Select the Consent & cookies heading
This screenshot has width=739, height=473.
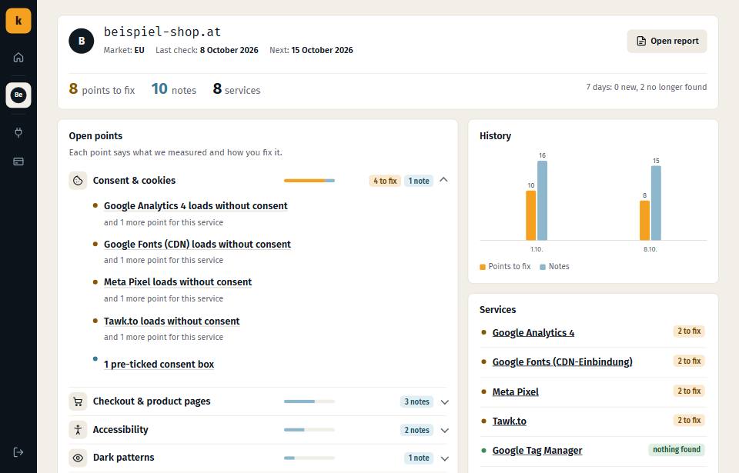point(134,181)
